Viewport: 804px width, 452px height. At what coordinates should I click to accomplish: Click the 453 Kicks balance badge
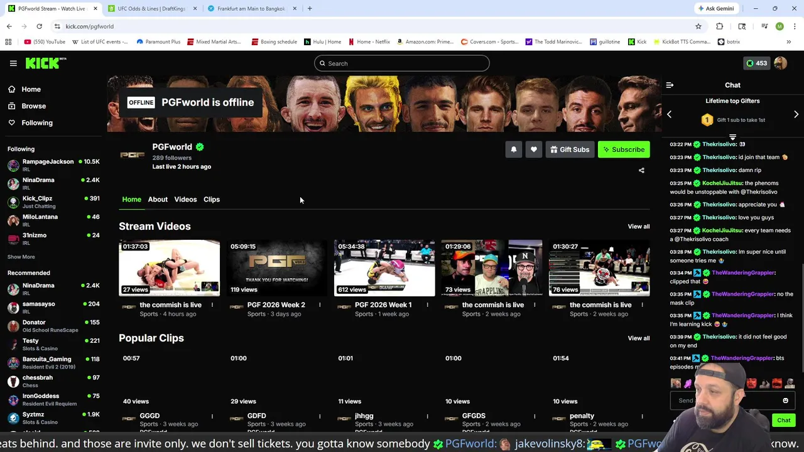point(756,63)
